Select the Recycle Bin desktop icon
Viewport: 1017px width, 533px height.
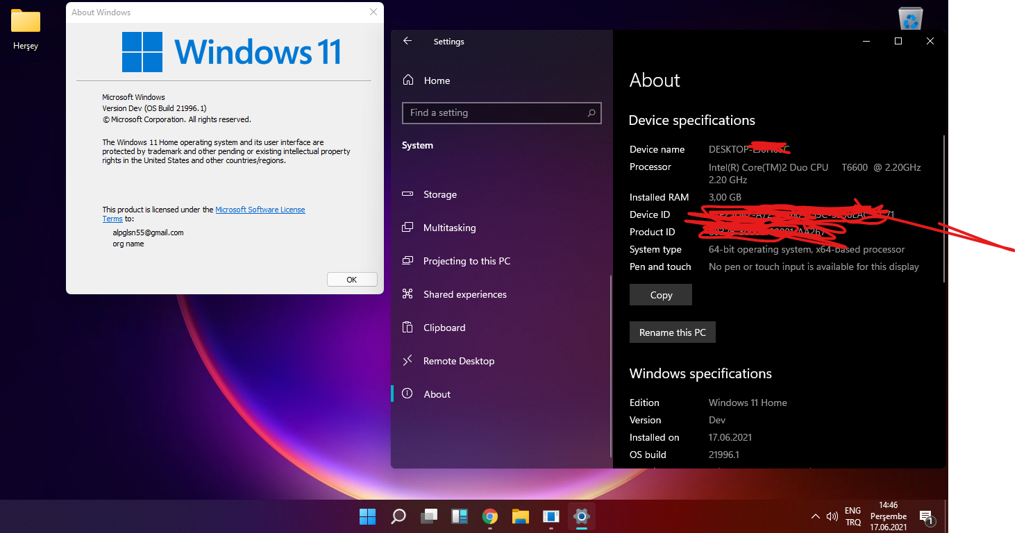(910, 19)
